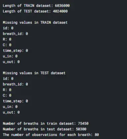Click the first 'breath_id: 0' line under TRAIN

click(x=15, y=34)
